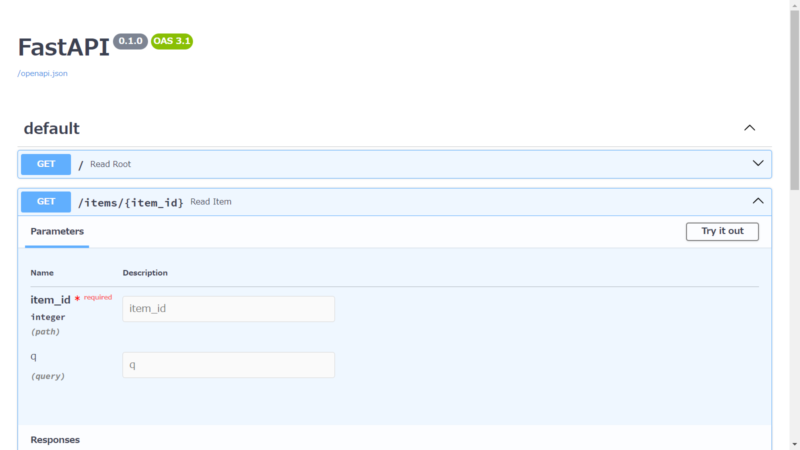Collapse the default section chevron

[x=749, y=128]
